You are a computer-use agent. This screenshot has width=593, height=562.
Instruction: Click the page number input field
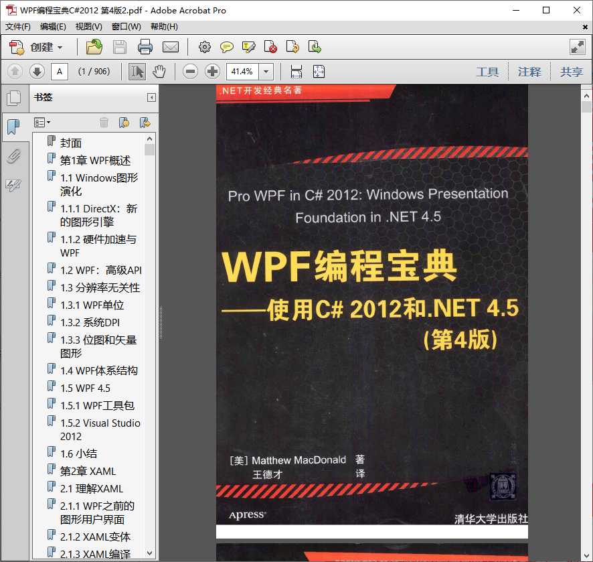click(x=60, y=71)
